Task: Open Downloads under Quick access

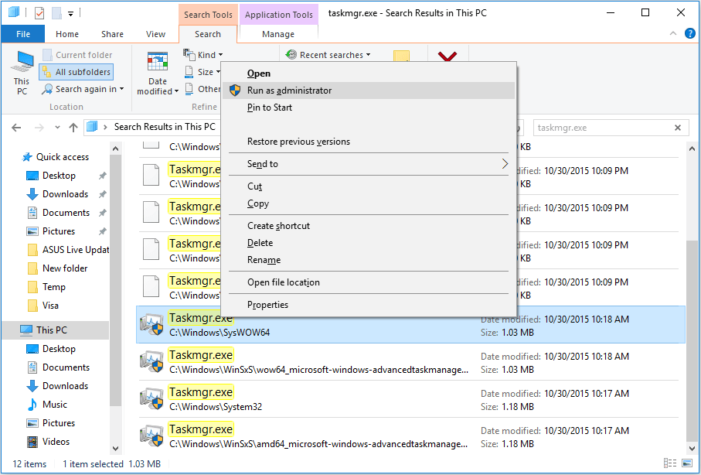Action: (x=65, y=194)
